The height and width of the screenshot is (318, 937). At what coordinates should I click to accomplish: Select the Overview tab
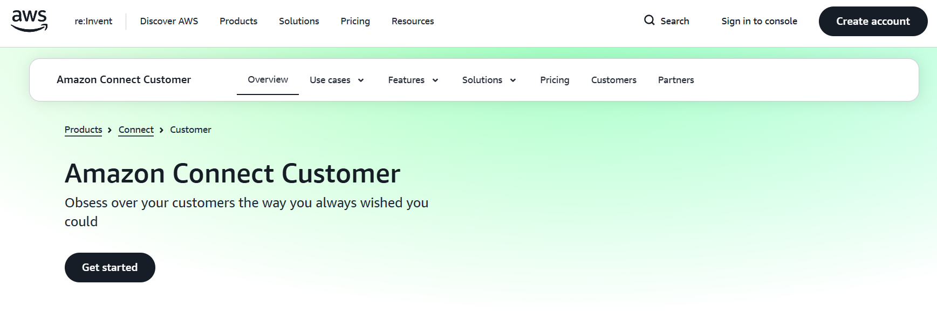(268, 80)
